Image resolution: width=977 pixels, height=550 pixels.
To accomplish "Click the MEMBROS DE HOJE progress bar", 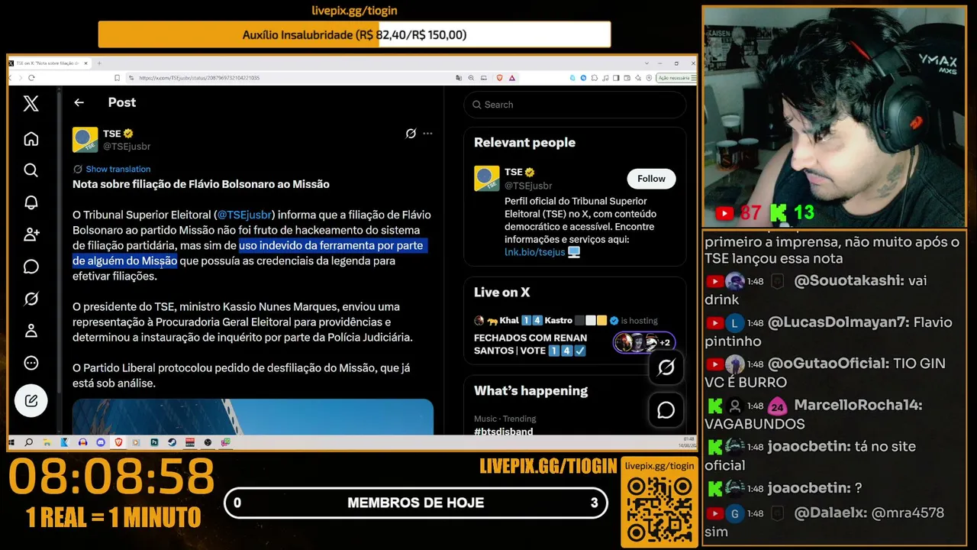I will (x=416, y=503).
